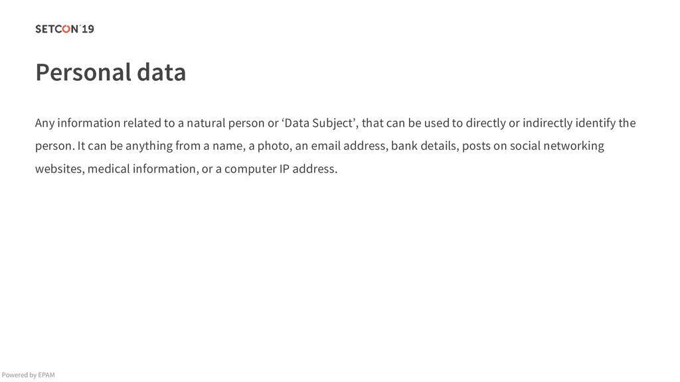Click the words 'bank details'

[424, 146]
